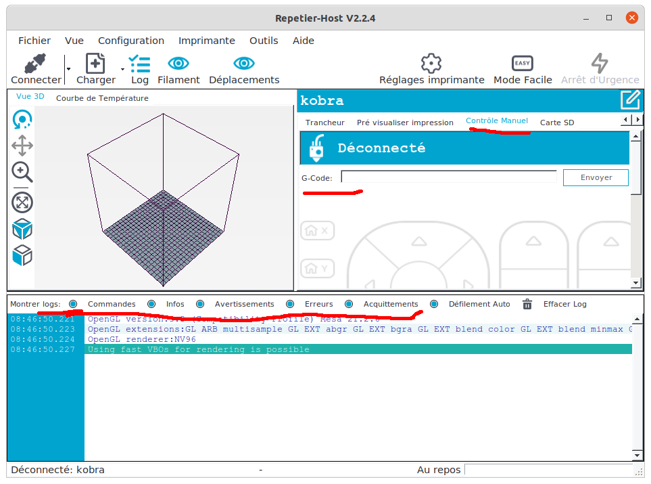Click the log scrollbar down arrow
651x484 pixels.
[x=637, y=455]
